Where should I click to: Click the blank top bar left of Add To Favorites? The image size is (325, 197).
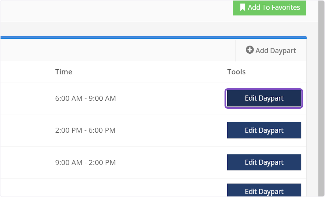click(x=116, y=11)
